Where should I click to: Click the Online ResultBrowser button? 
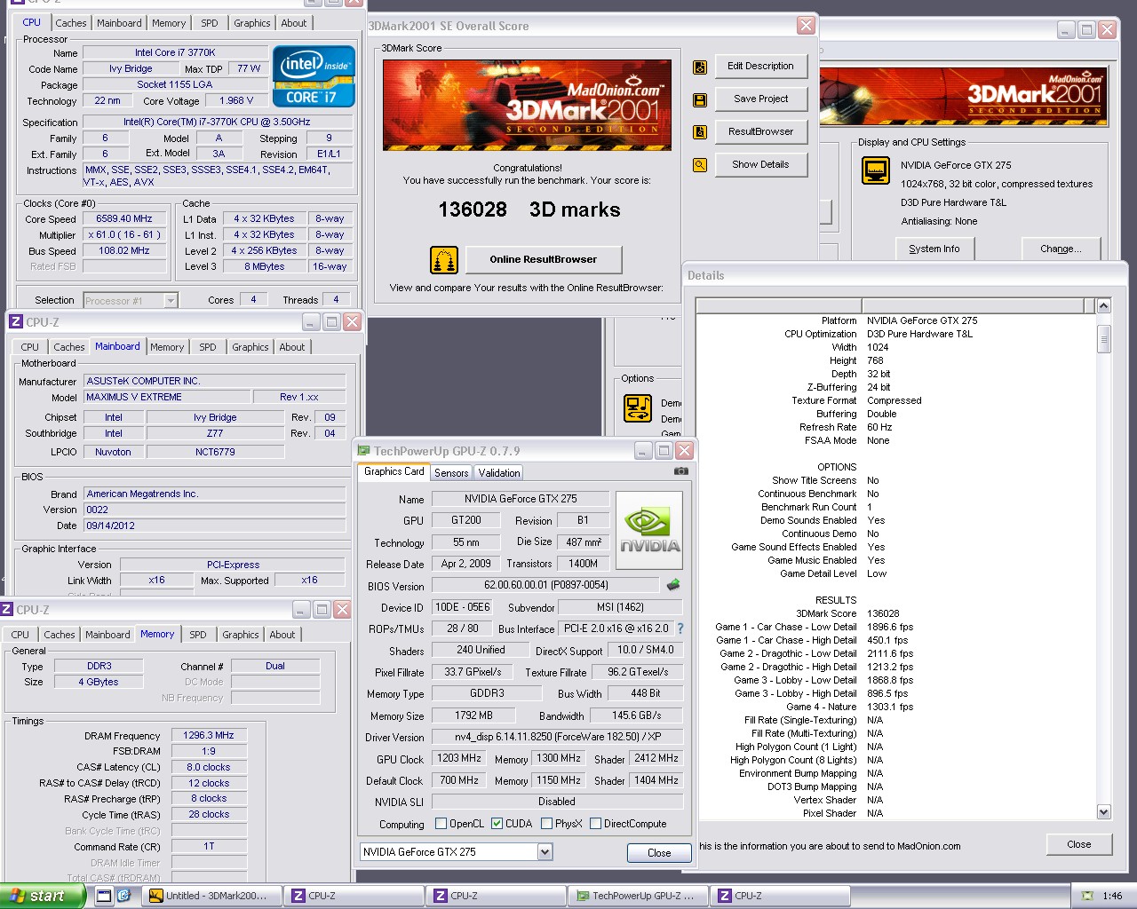544,259
